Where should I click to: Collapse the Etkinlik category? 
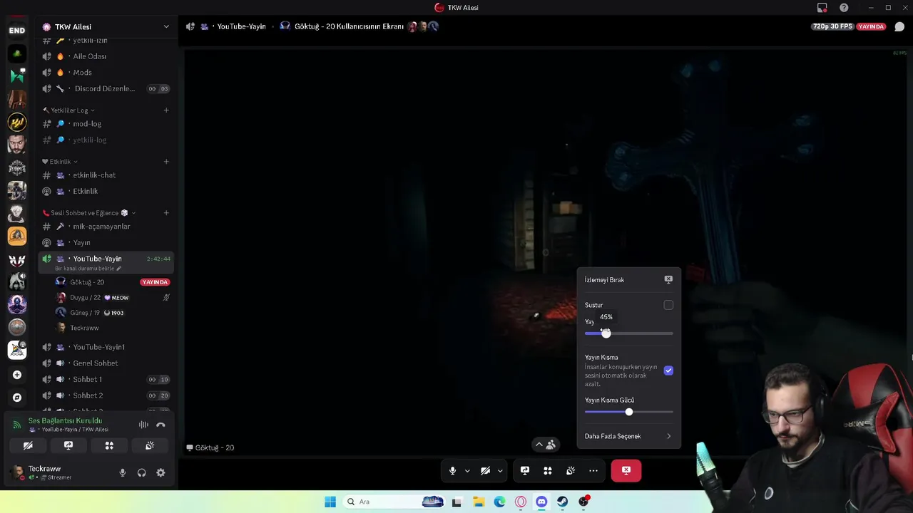click(x=60, y=162)
